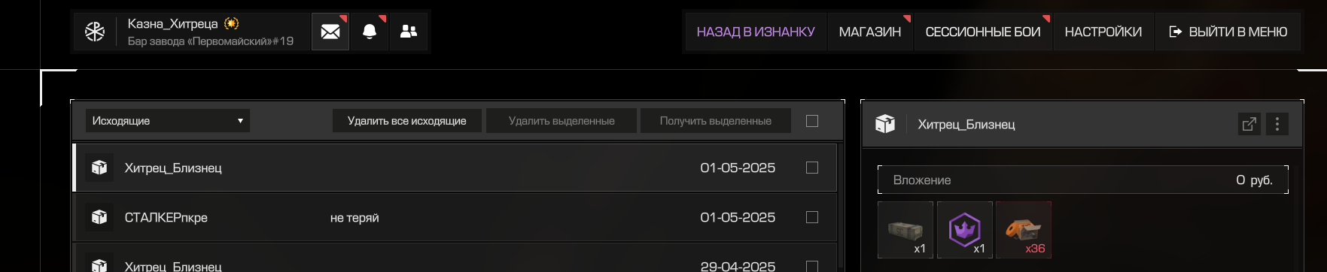
Task: Expand the Исходящие folder dropdown
Action: pos(167,121)
